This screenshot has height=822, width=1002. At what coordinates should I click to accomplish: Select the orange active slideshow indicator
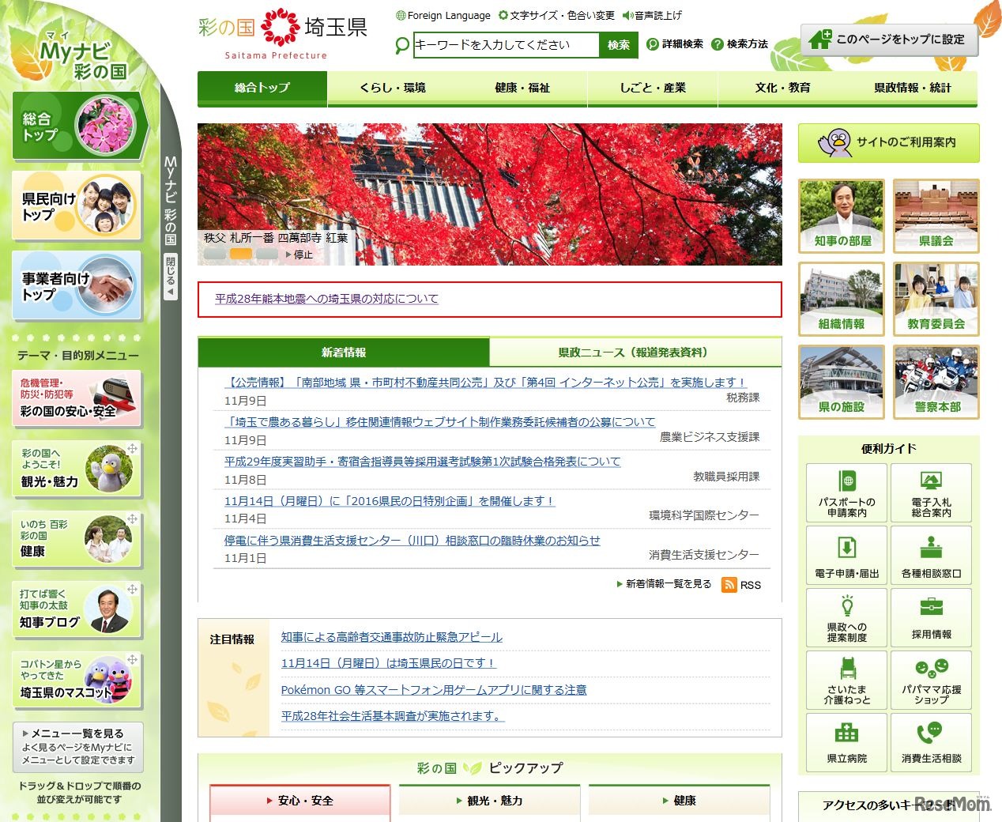click(241, 255)
